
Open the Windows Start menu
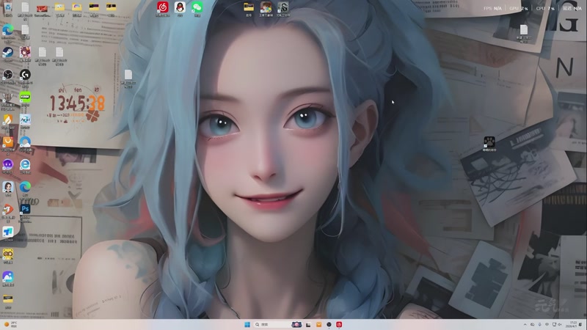pyautogui.click(x=247, y=325)
